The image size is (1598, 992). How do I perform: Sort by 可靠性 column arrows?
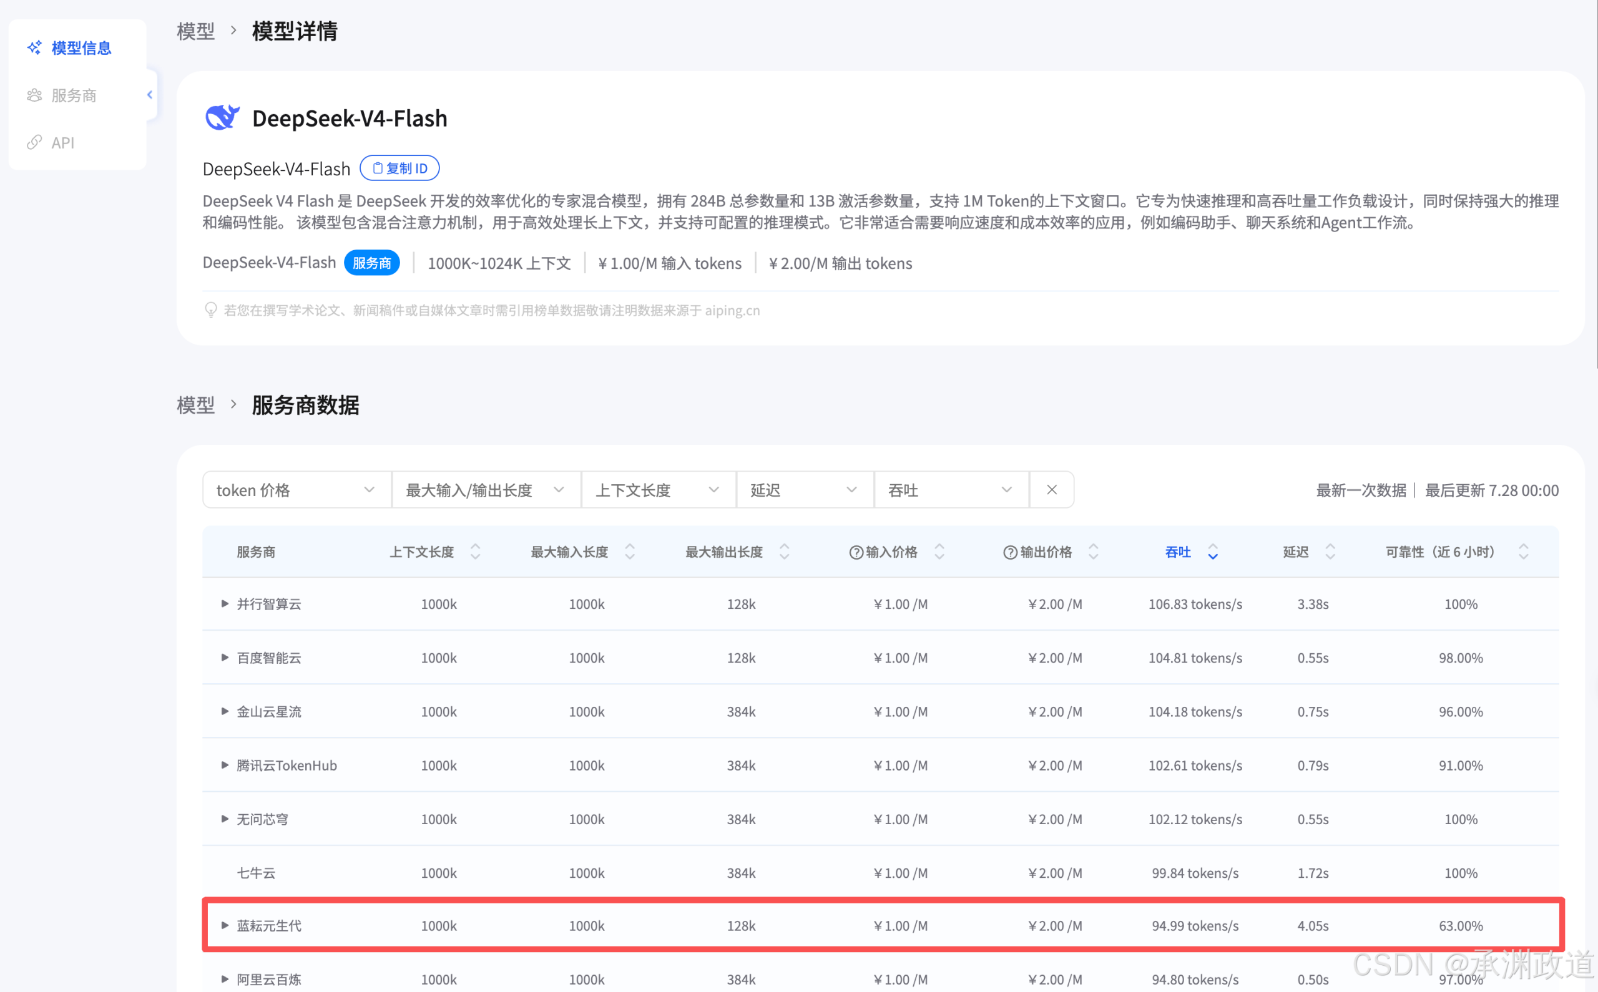coord(1524,552)
